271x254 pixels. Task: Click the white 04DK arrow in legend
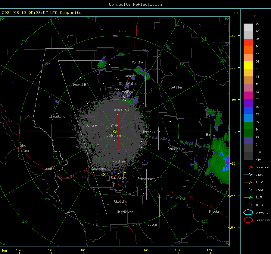[248, 175]
